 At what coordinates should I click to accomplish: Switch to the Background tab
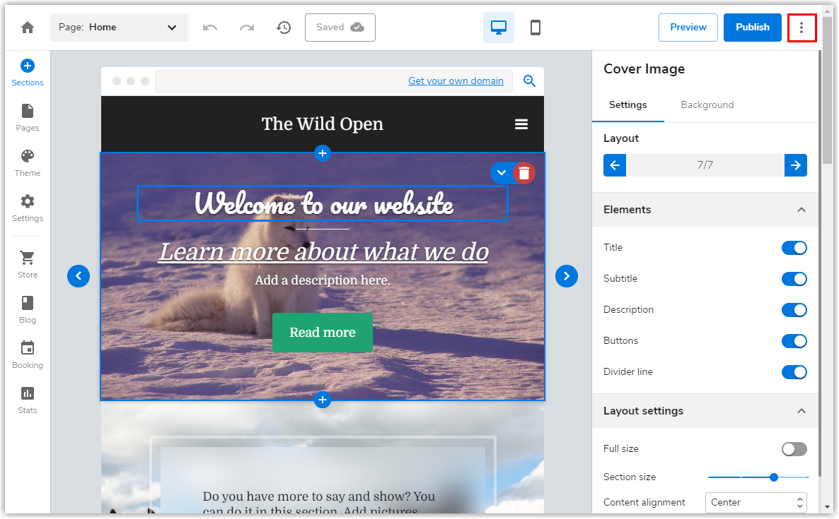pyautogui.click(x=707, y=105)
